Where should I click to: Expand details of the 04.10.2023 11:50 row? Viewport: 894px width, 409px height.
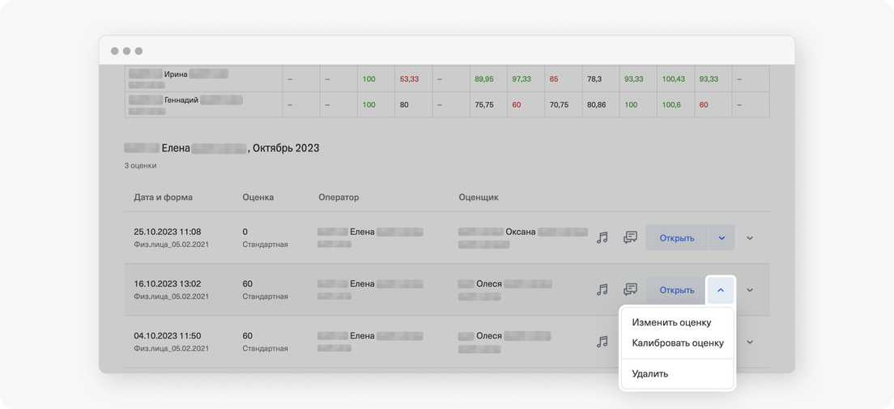[750, 342]
